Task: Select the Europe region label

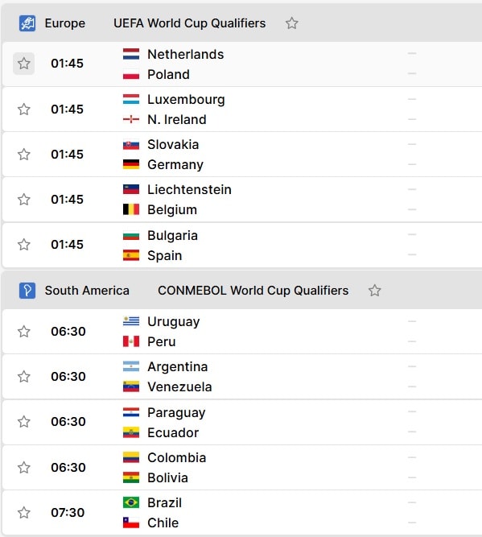Action: point(65,23)
